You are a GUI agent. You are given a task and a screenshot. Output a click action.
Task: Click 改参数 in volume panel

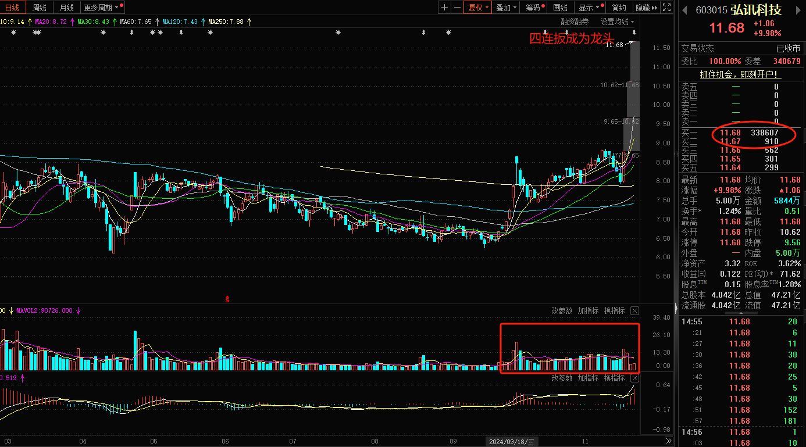tap(562, 311)
